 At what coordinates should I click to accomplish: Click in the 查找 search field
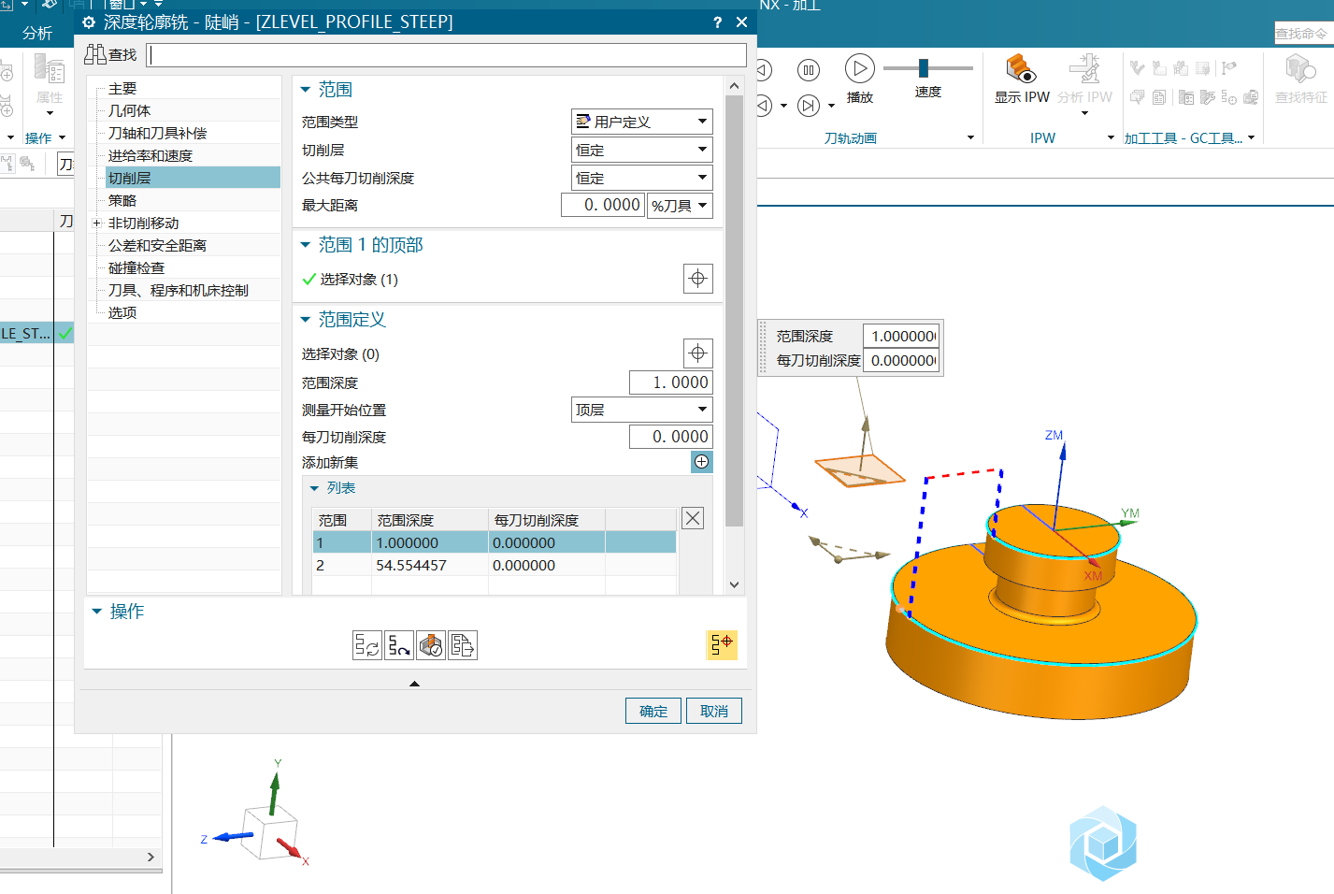447,55
